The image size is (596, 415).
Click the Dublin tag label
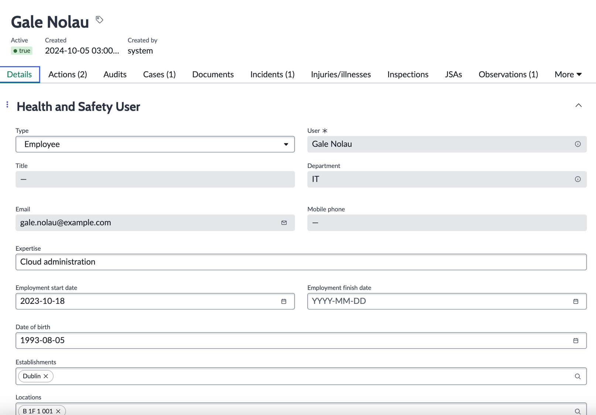32,376
